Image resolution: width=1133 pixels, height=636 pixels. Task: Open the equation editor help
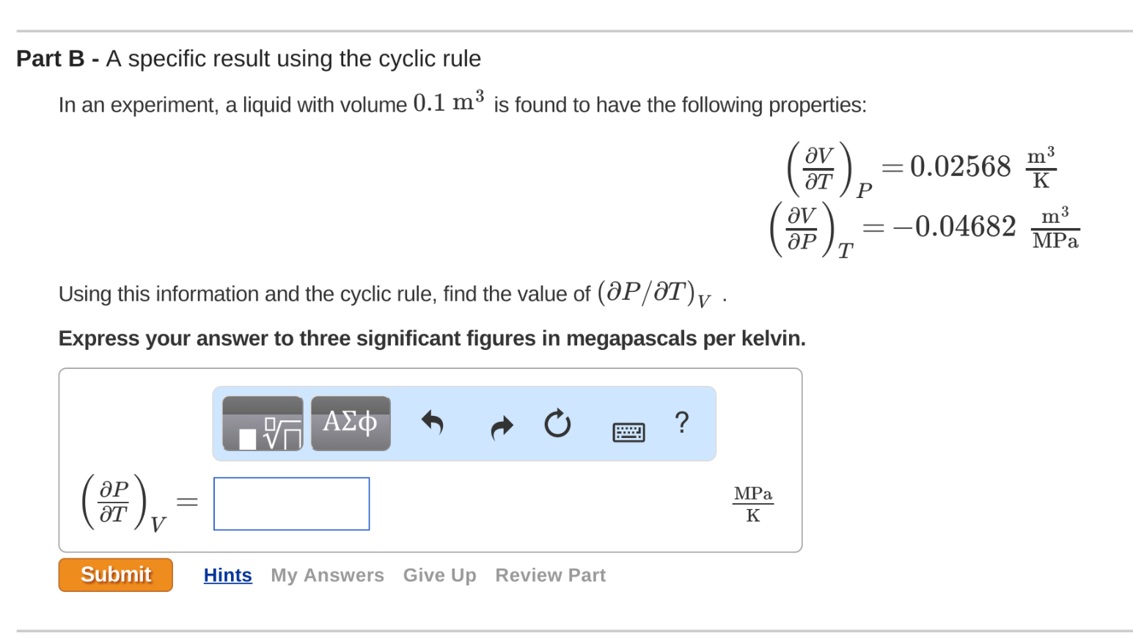(x=682, y=423)
